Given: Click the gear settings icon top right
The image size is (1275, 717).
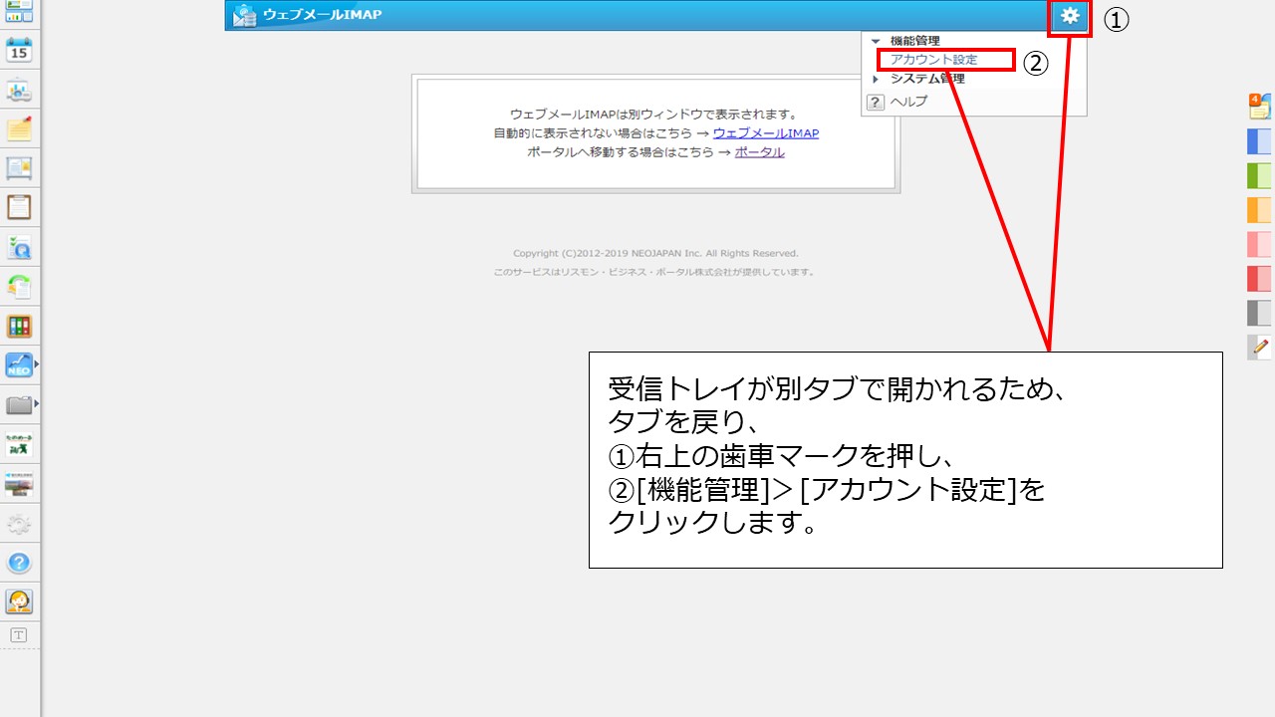Looking at the screenshot, I should [1070, 16].
